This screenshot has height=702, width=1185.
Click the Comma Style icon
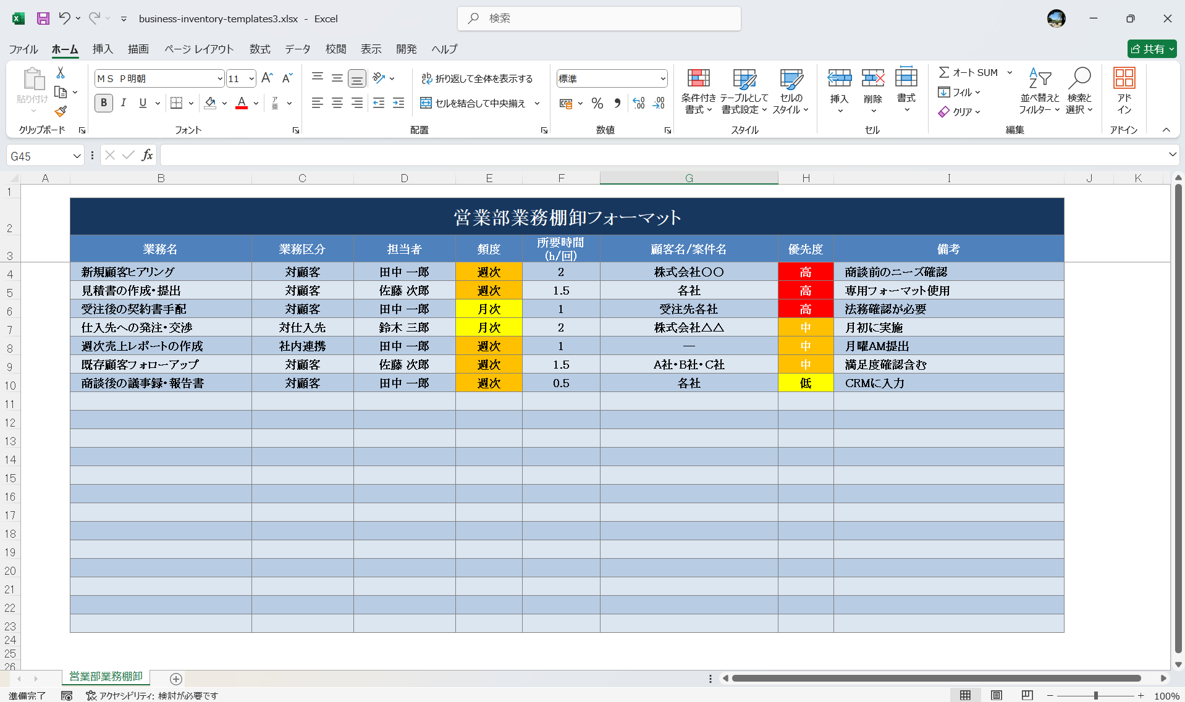click(617, 103)
